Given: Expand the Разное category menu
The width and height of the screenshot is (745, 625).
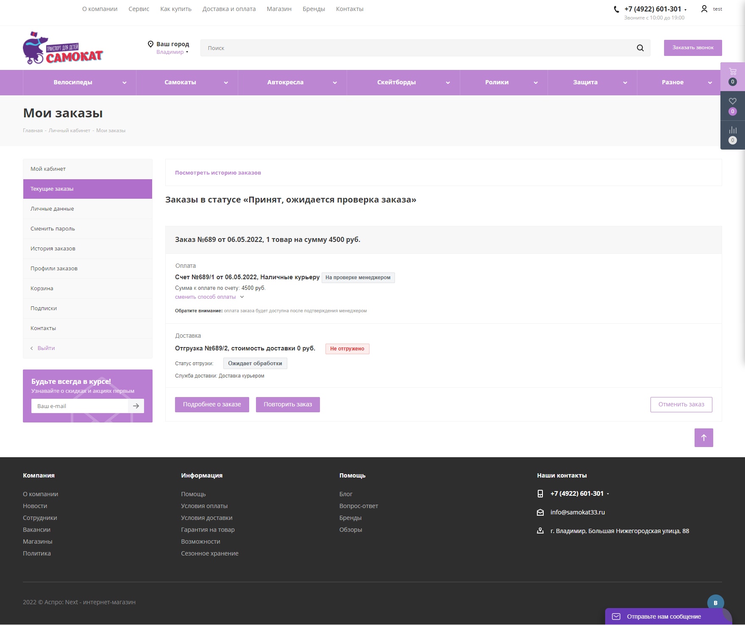Looking at the screenshot, I should [x=709, y=83].
